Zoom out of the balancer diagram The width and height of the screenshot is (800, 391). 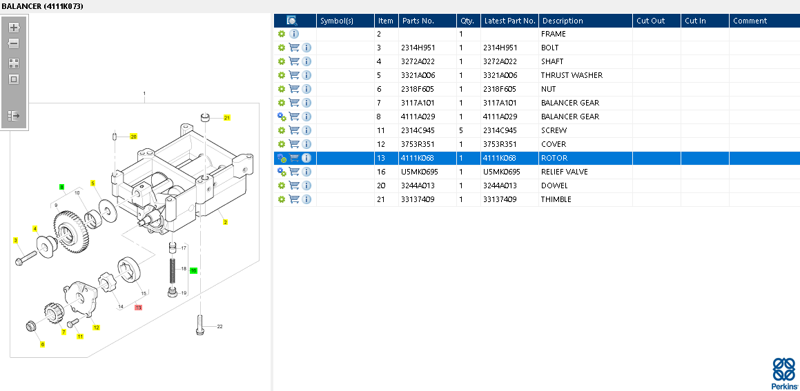coord(14,43)
